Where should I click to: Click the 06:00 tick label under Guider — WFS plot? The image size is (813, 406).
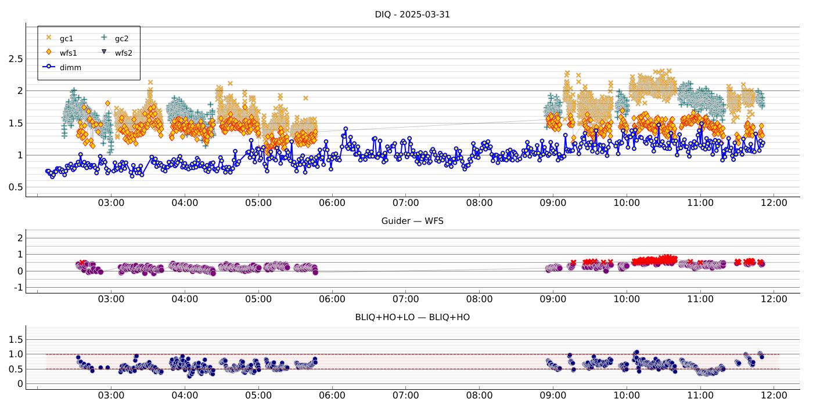coord(332,299)
